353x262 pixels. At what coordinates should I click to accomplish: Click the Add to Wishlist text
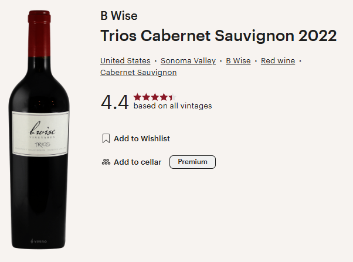pyautogui.click(x=142, y=139)
